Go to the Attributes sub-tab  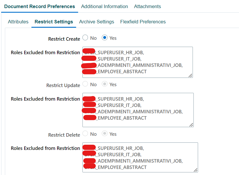(x=18, y=22)
